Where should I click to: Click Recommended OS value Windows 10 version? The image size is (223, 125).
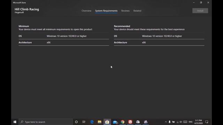click(x=162, y=36)
